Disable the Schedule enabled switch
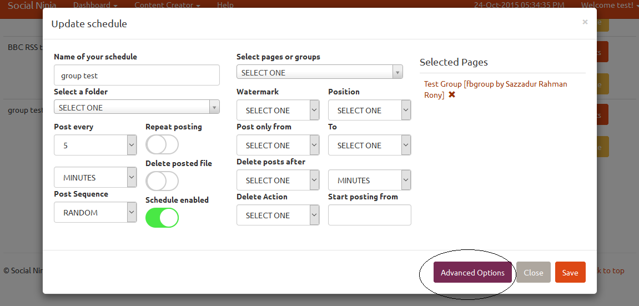 point(162,218)
